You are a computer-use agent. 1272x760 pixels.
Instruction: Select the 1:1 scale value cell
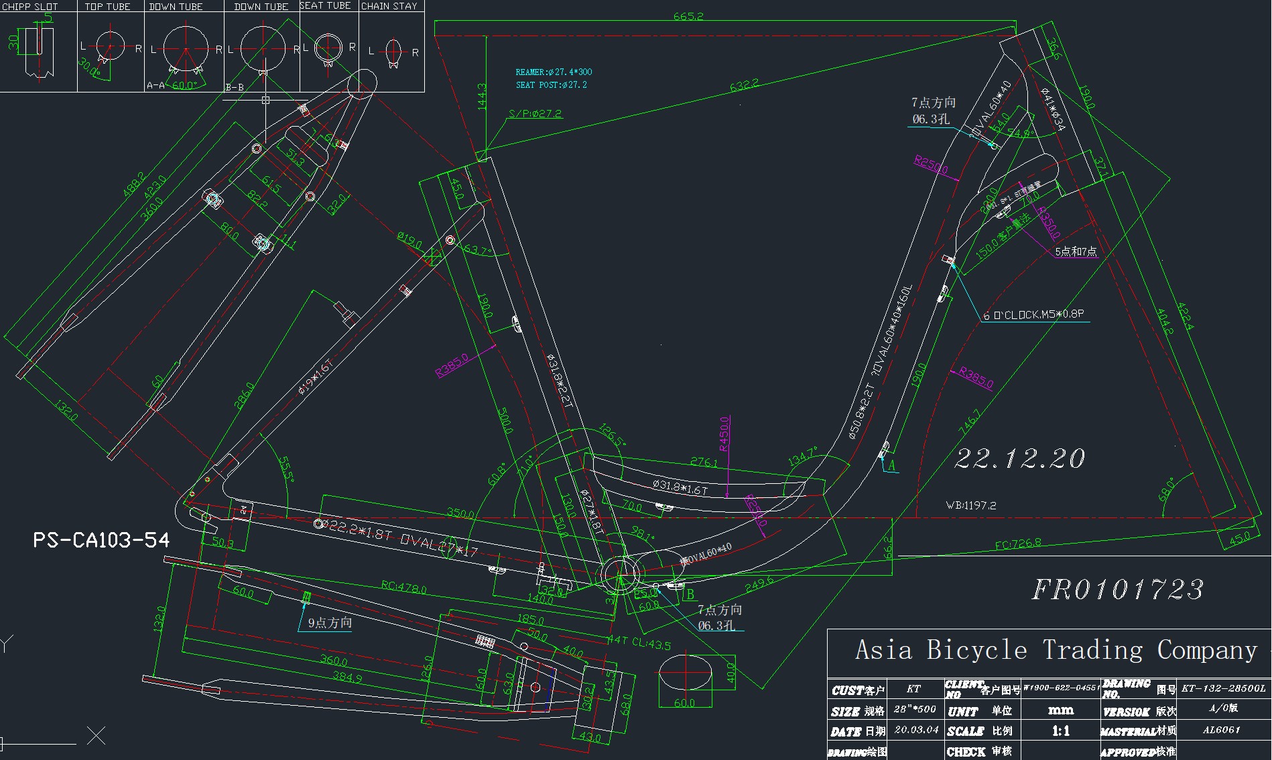1060,731
